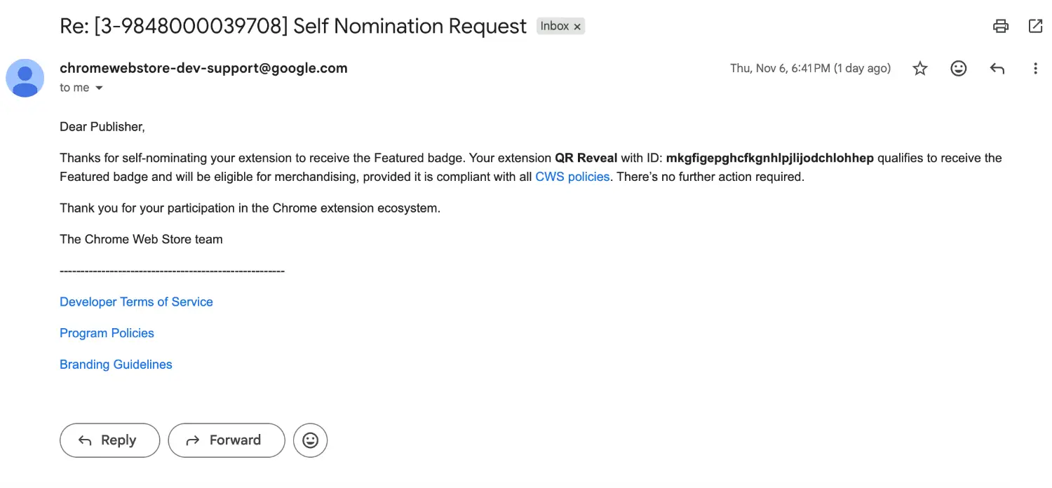Image resolution: width=1052 pixels, height=488 pixels.
Task: Open the email in a new window
Action: pos(1035,27)
